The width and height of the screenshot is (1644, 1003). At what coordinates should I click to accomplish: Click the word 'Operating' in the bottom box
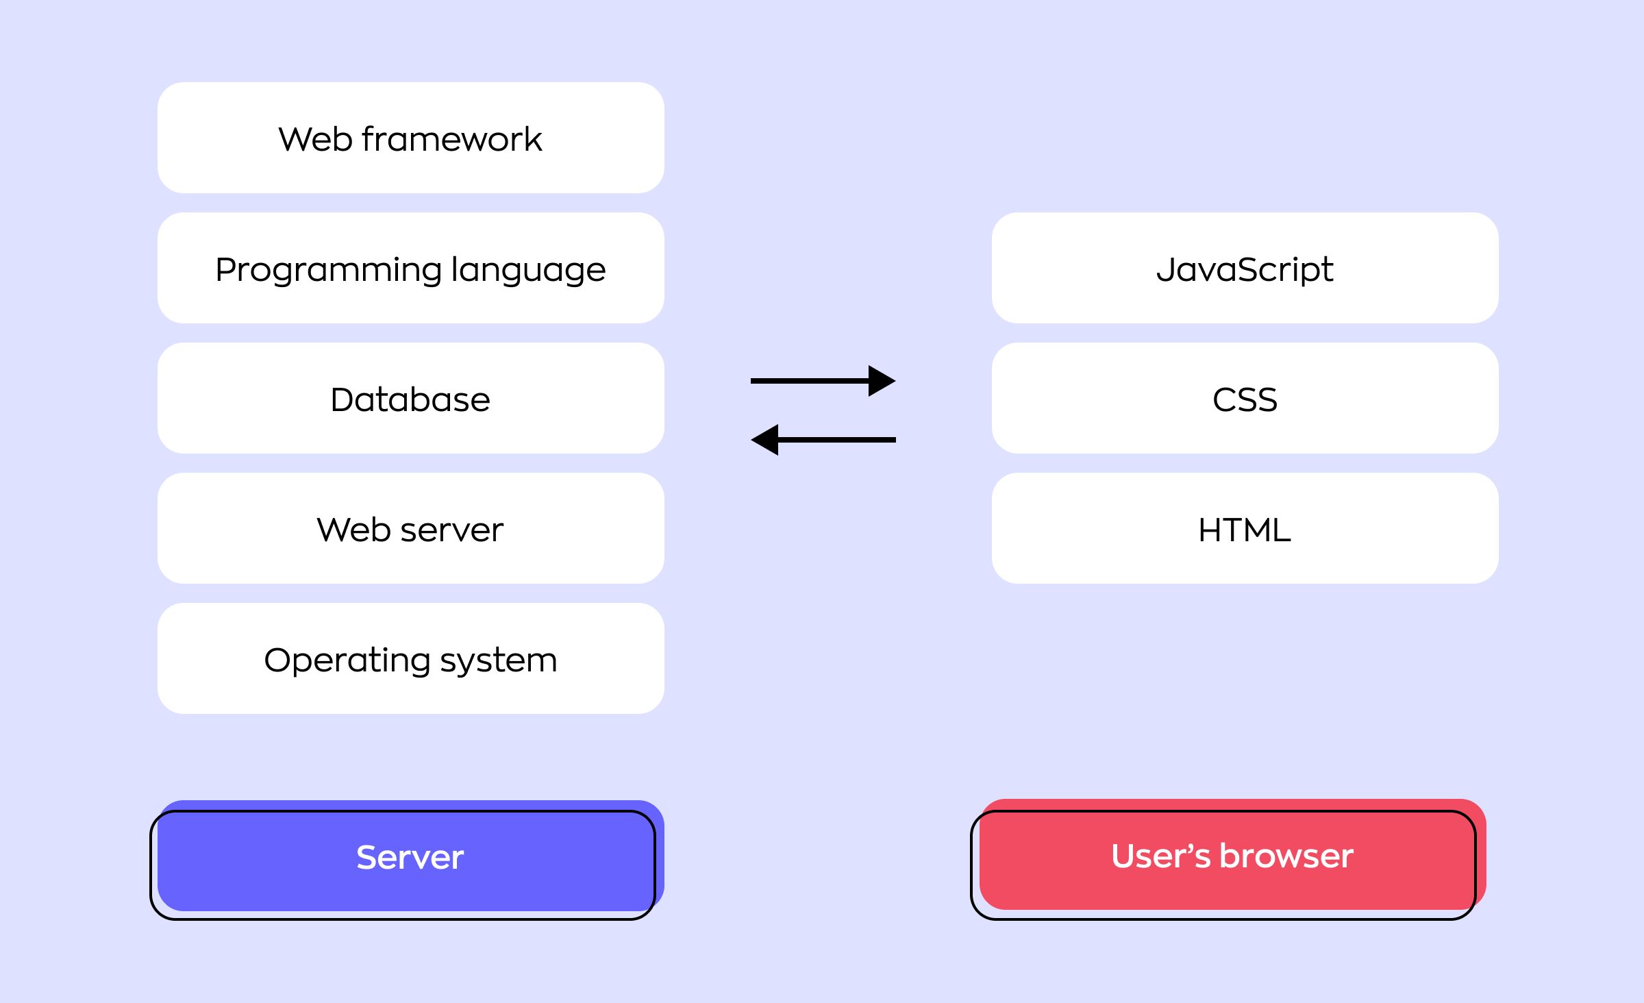coord(347,660)
